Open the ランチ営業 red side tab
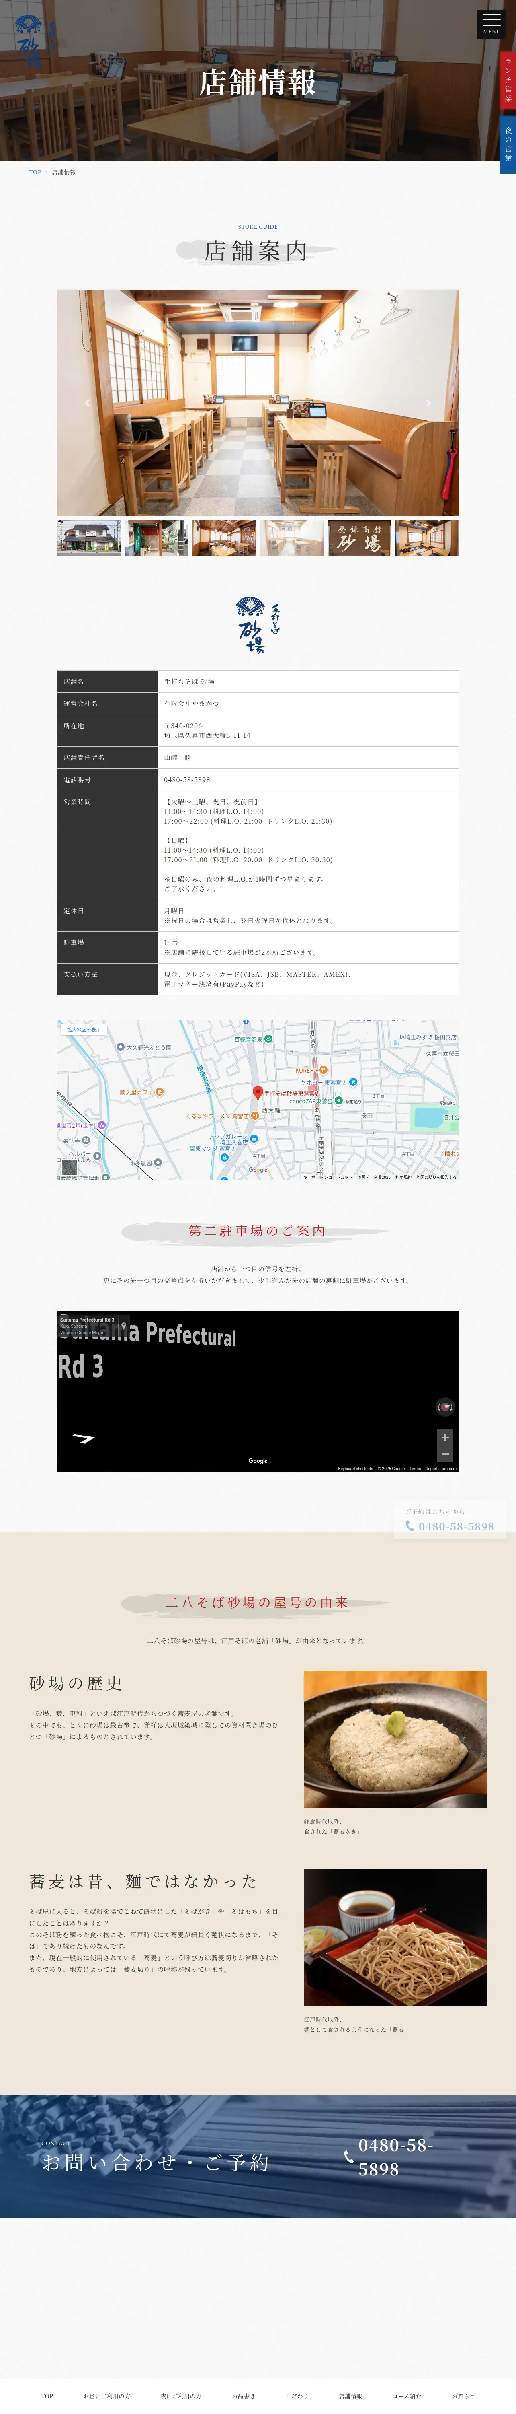The width and height of the screenshot is (516, 2414). click(x=508, y=80)
